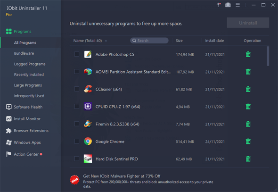This screenshot has width=278, height=192.
Task: Click the 514,41 MB size value
Action: tap(185, 142)
